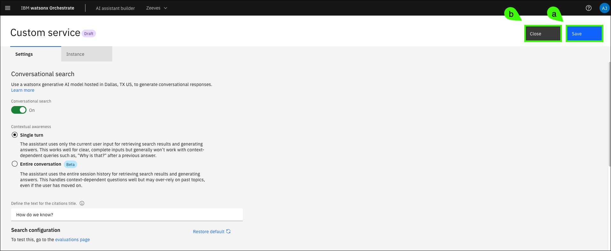This screenshot has width=611, height=251.
Task: Click the IBM watsonx Orchestrate title
Action: [x=48, y=8]
